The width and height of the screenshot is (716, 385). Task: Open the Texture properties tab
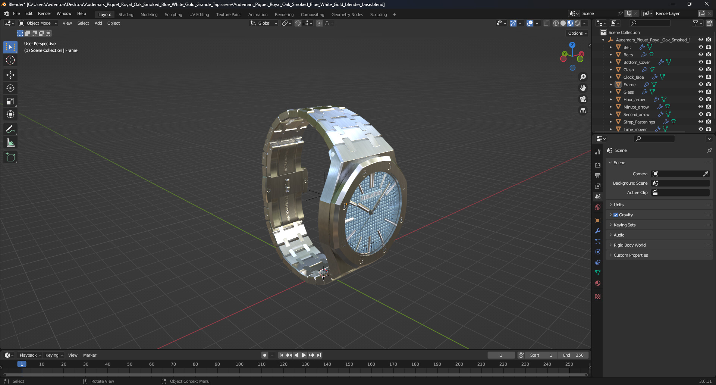point(598,297)
